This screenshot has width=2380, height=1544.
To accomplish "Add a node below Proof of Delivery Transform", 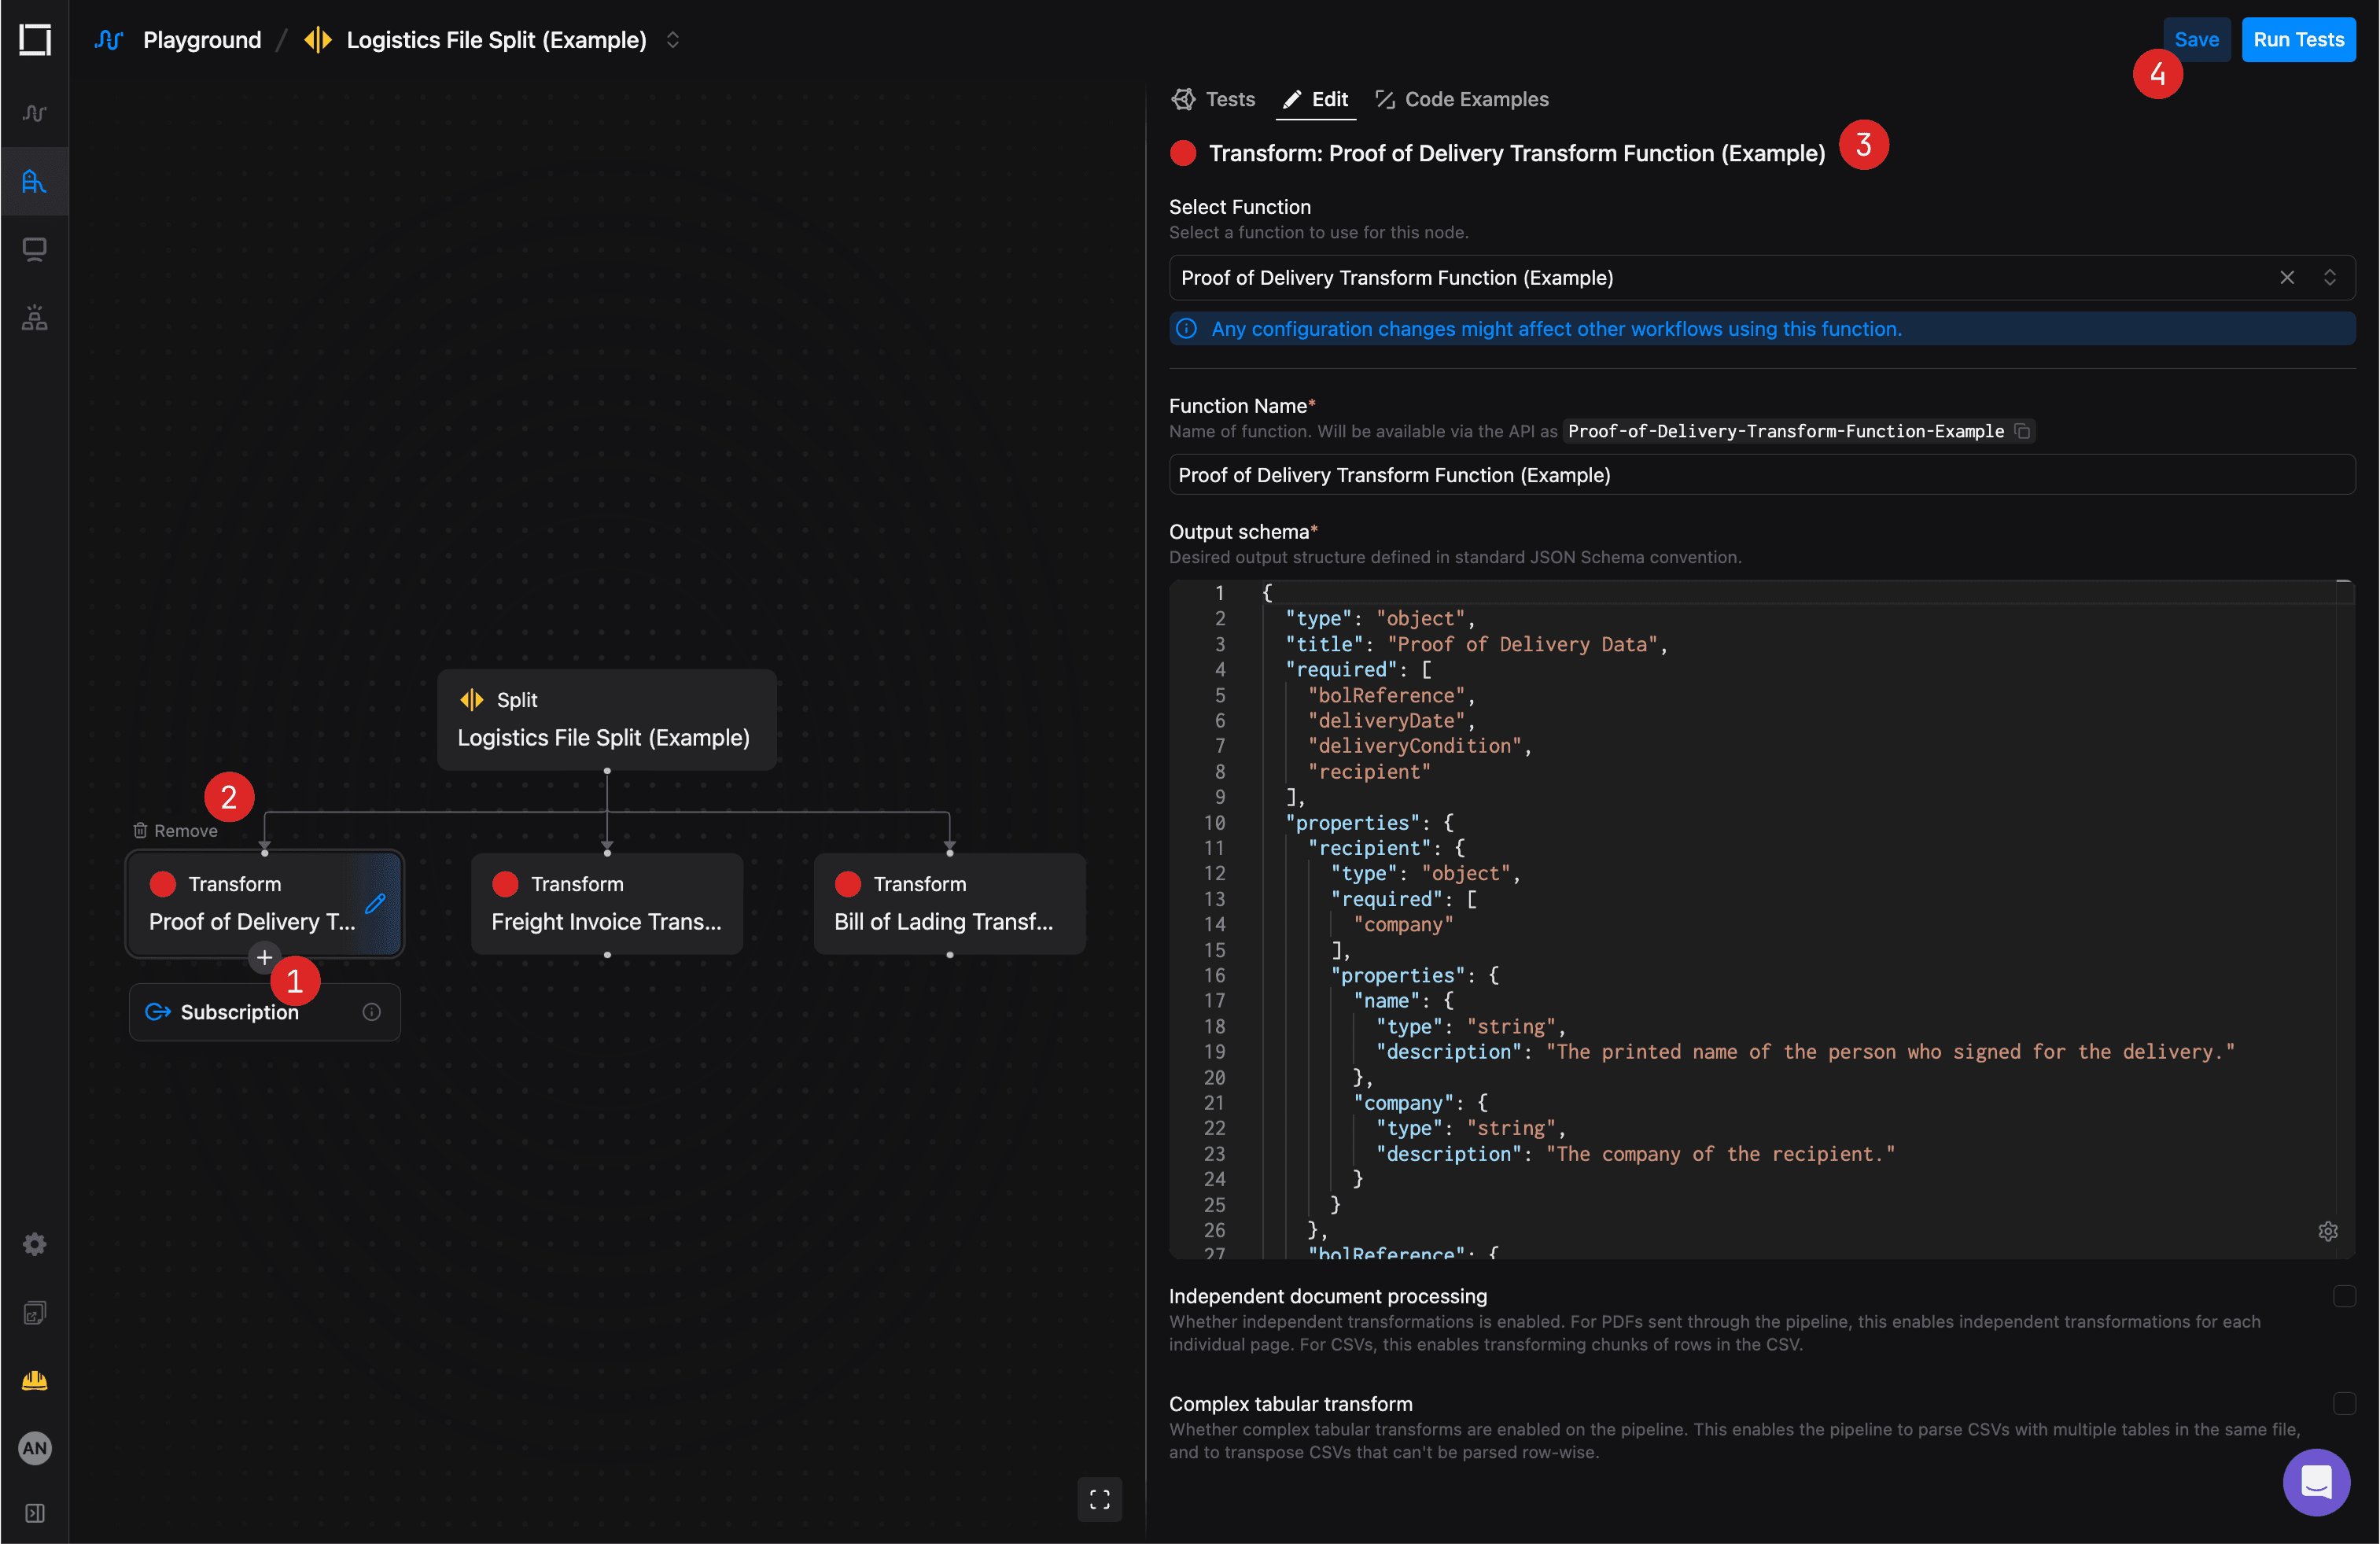I will click(264, 957).
